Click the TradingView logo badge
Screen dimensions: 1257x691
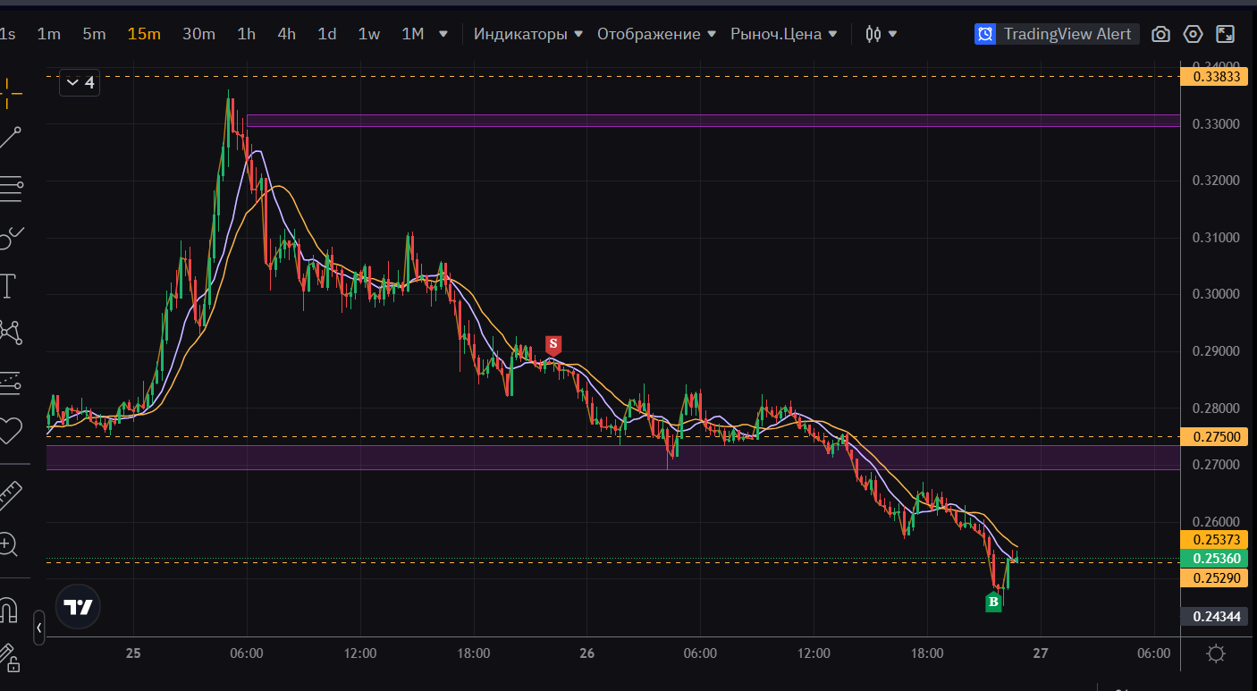pos(78,608)
